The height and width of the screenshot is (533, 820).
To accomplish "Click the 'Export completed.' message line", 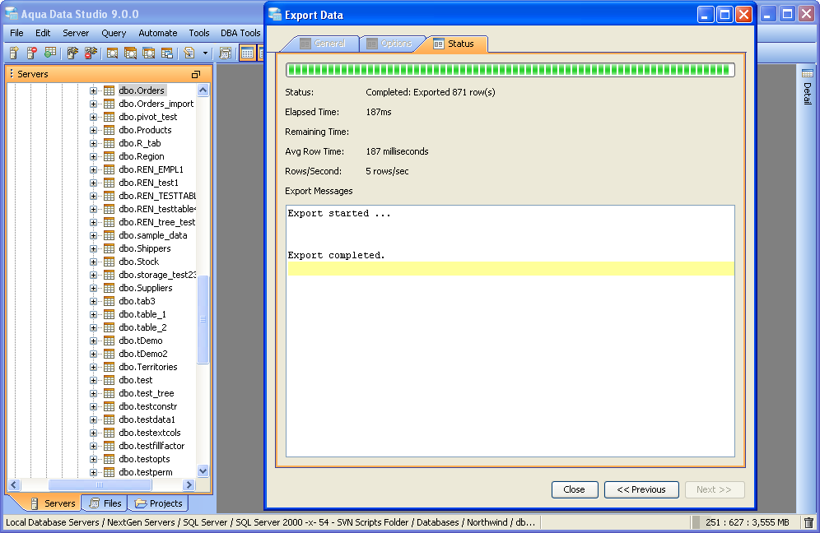I will click(x=336, y=255).
